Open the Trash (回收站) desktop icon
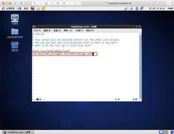This screenshot has width=174, height=134. pos(15,47)
